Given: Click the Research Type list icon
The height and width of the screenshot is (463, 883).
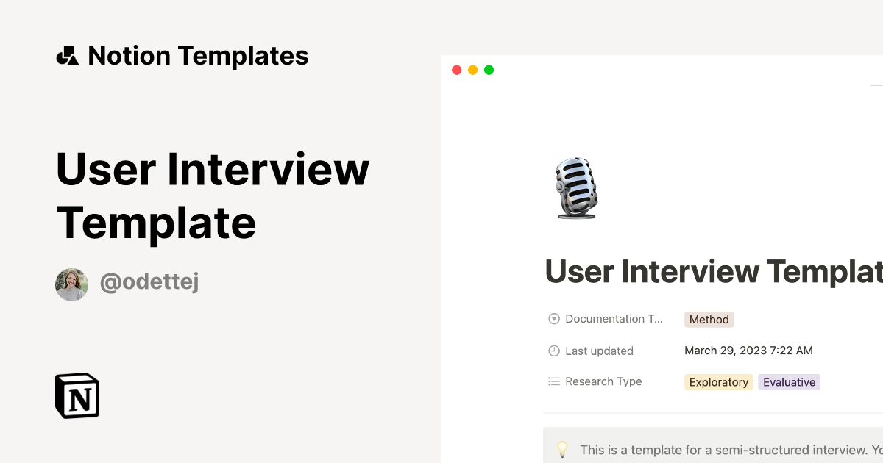Looking at the screenshot, I should 554,381.
